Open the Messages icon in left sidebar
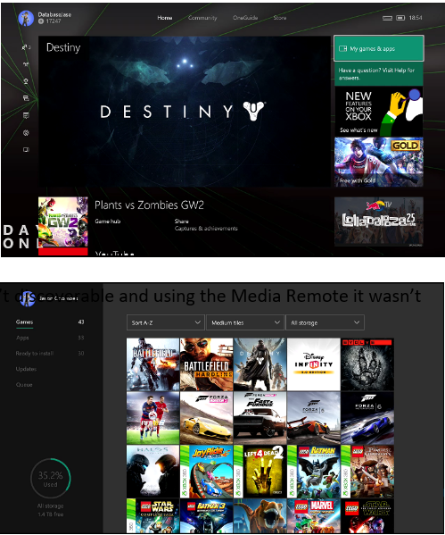The width and height of the screenshot is (445, 535). point(26,98)
